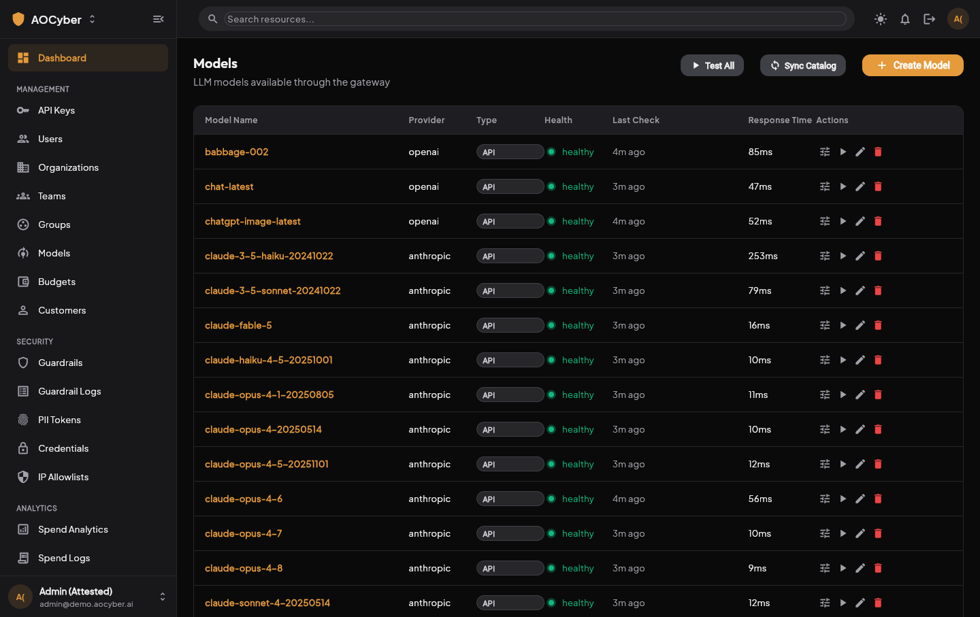Click the Test All button
Image resolution: width=980 pixels, height=617 pixels.
(x=712, y=65)
